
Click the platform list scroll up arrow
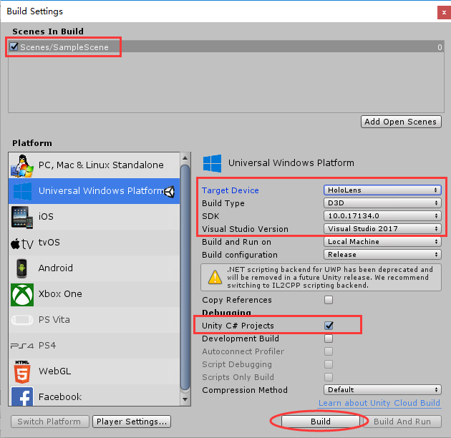click(x=185, y=158)
